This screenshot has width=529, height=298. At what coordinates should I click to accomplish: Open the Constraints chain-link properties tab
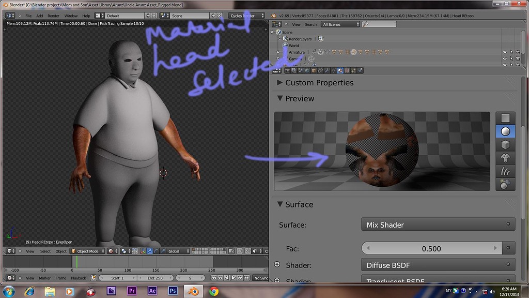coord(320,70)
